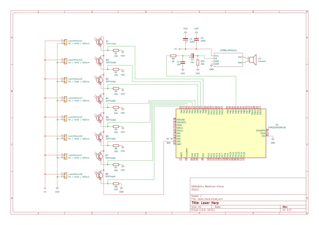Click the LaserModule8 name label
Image resolution: width=319 pixels, height=225 pixels.
pos(75,174)
